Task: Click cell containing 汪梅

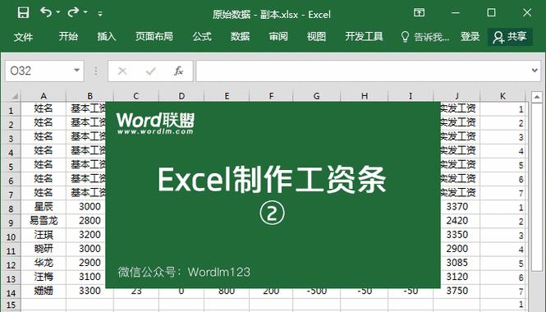Action: (44, 277)
